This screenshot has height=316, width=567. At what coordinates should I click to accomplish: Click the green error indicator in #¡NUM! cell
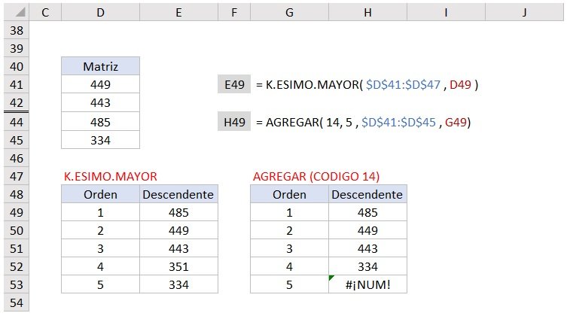[x=331, y=279]
